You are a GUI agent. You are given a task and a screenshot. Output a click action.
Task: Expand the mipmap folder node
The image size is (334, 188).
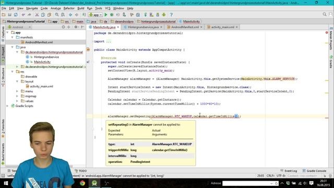[17, 96]
